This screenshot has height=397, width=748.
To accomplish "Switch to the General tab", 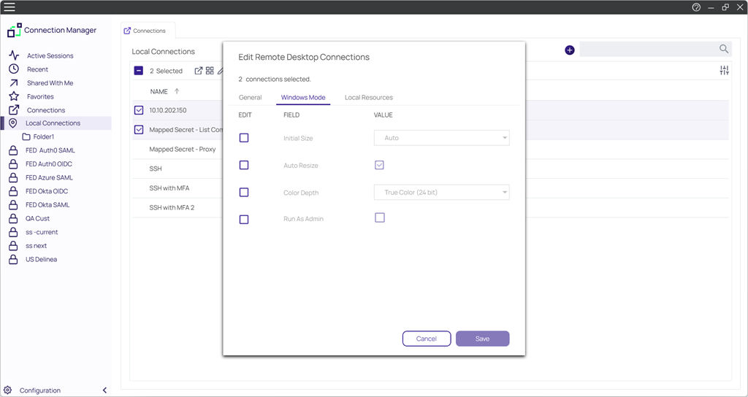I will coord(250,97).
